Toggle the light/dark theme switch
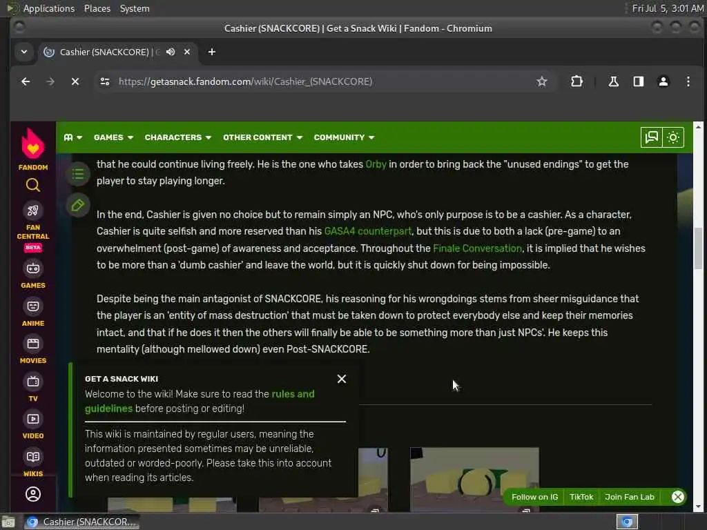Image resolution: width=707 pixels, height=530 pixels. coord(673,137)
